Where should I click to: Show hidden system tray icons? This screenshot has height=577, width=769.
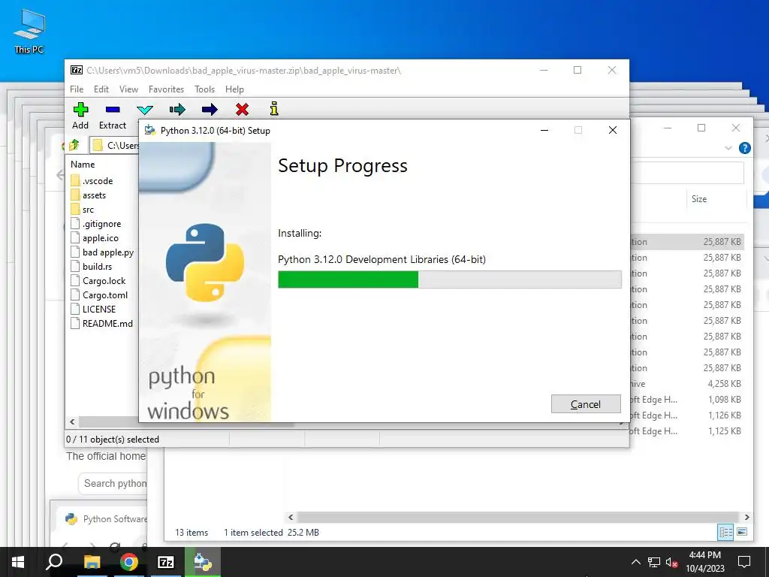(x=635, y=562)
